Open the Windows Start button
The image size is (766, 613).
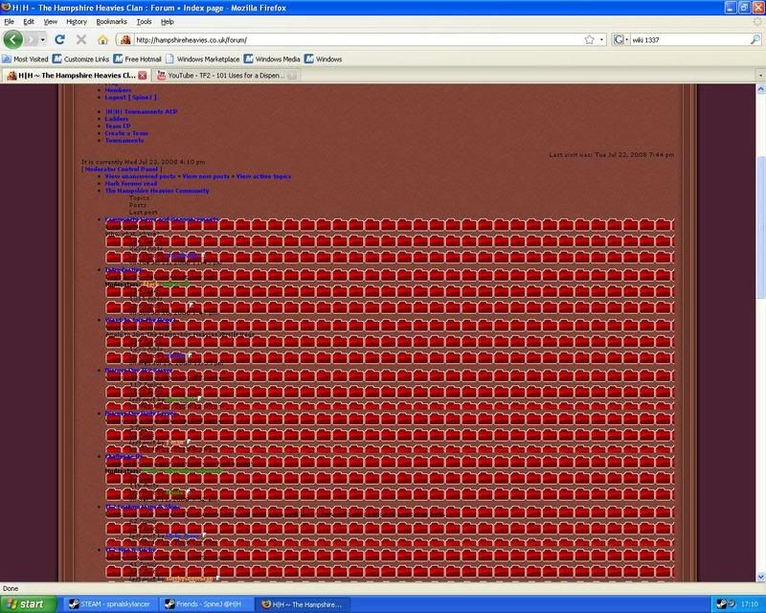pos(27,604)
